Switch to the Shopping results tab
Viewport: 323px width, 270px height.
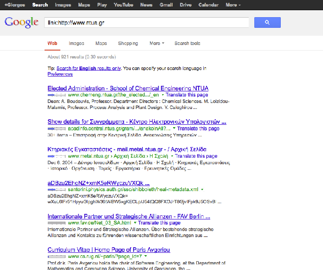click(128, 43)
